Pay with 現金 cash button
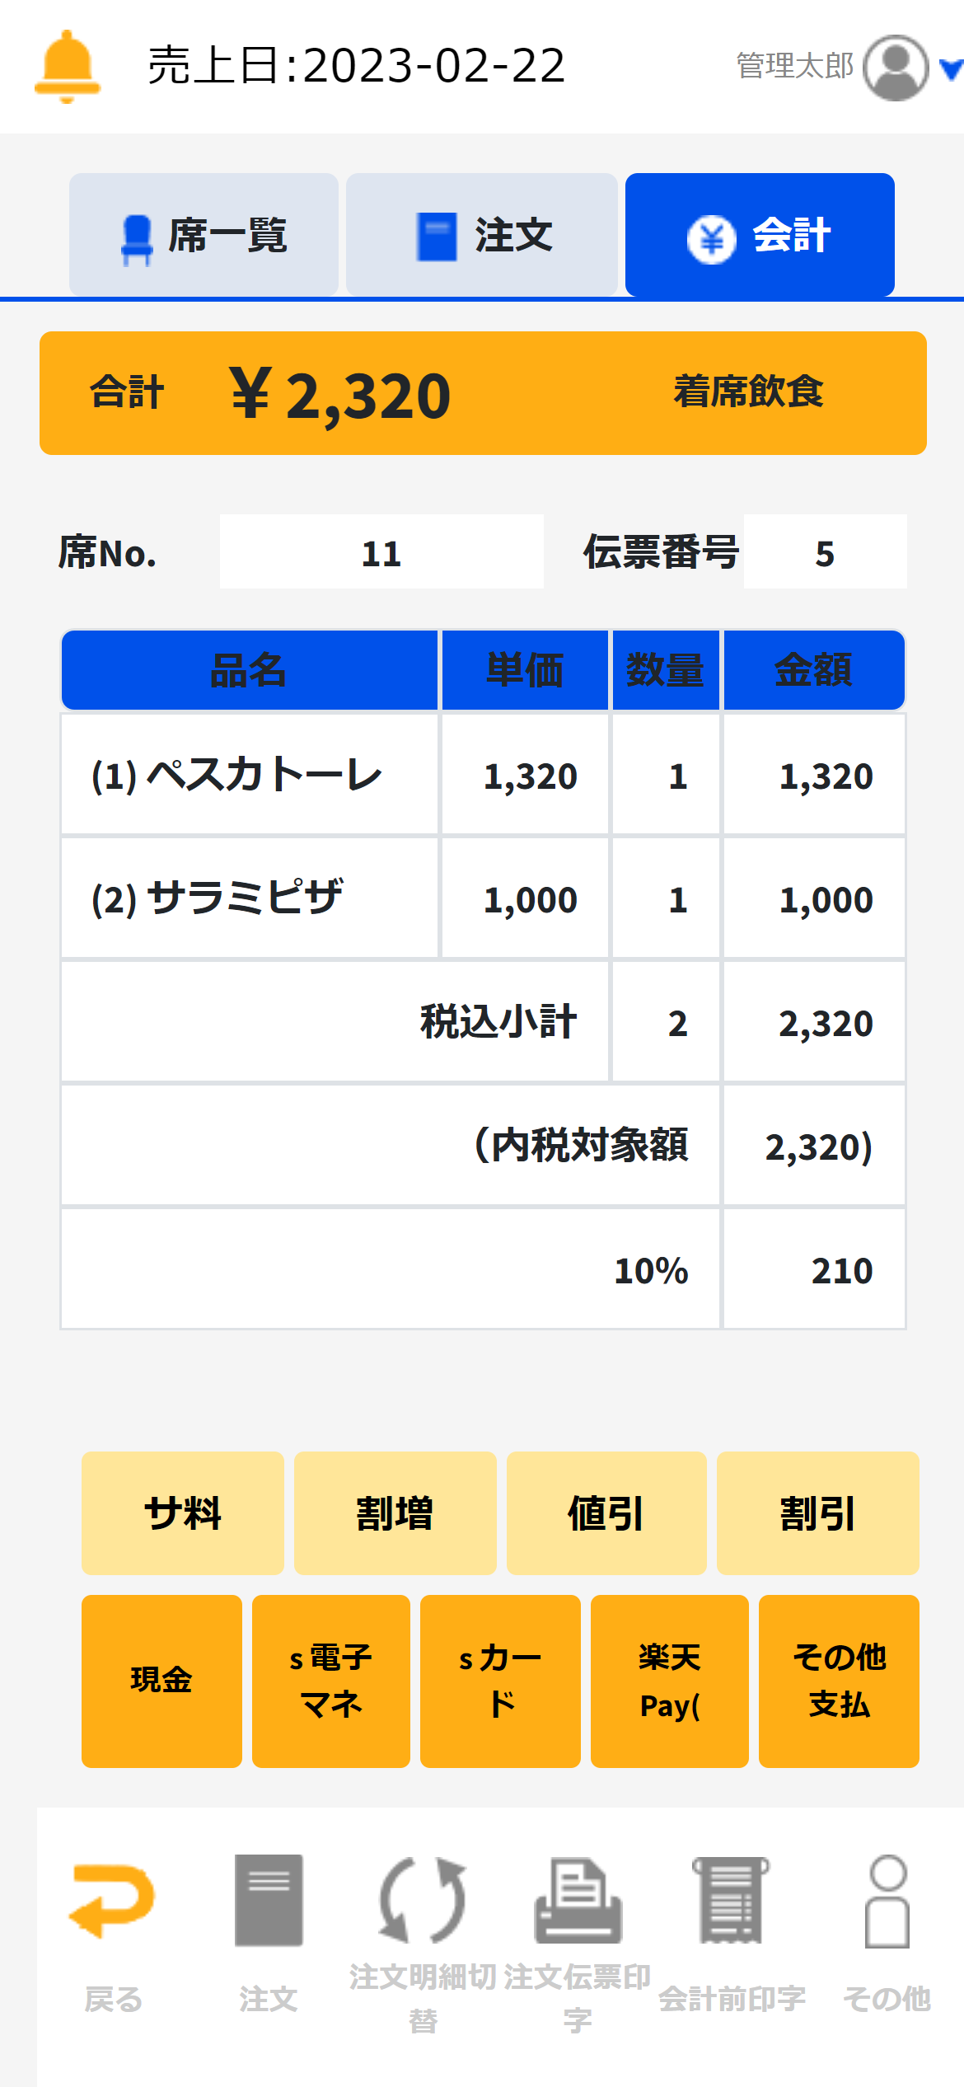The image size is (964, 2087). 161,1681
